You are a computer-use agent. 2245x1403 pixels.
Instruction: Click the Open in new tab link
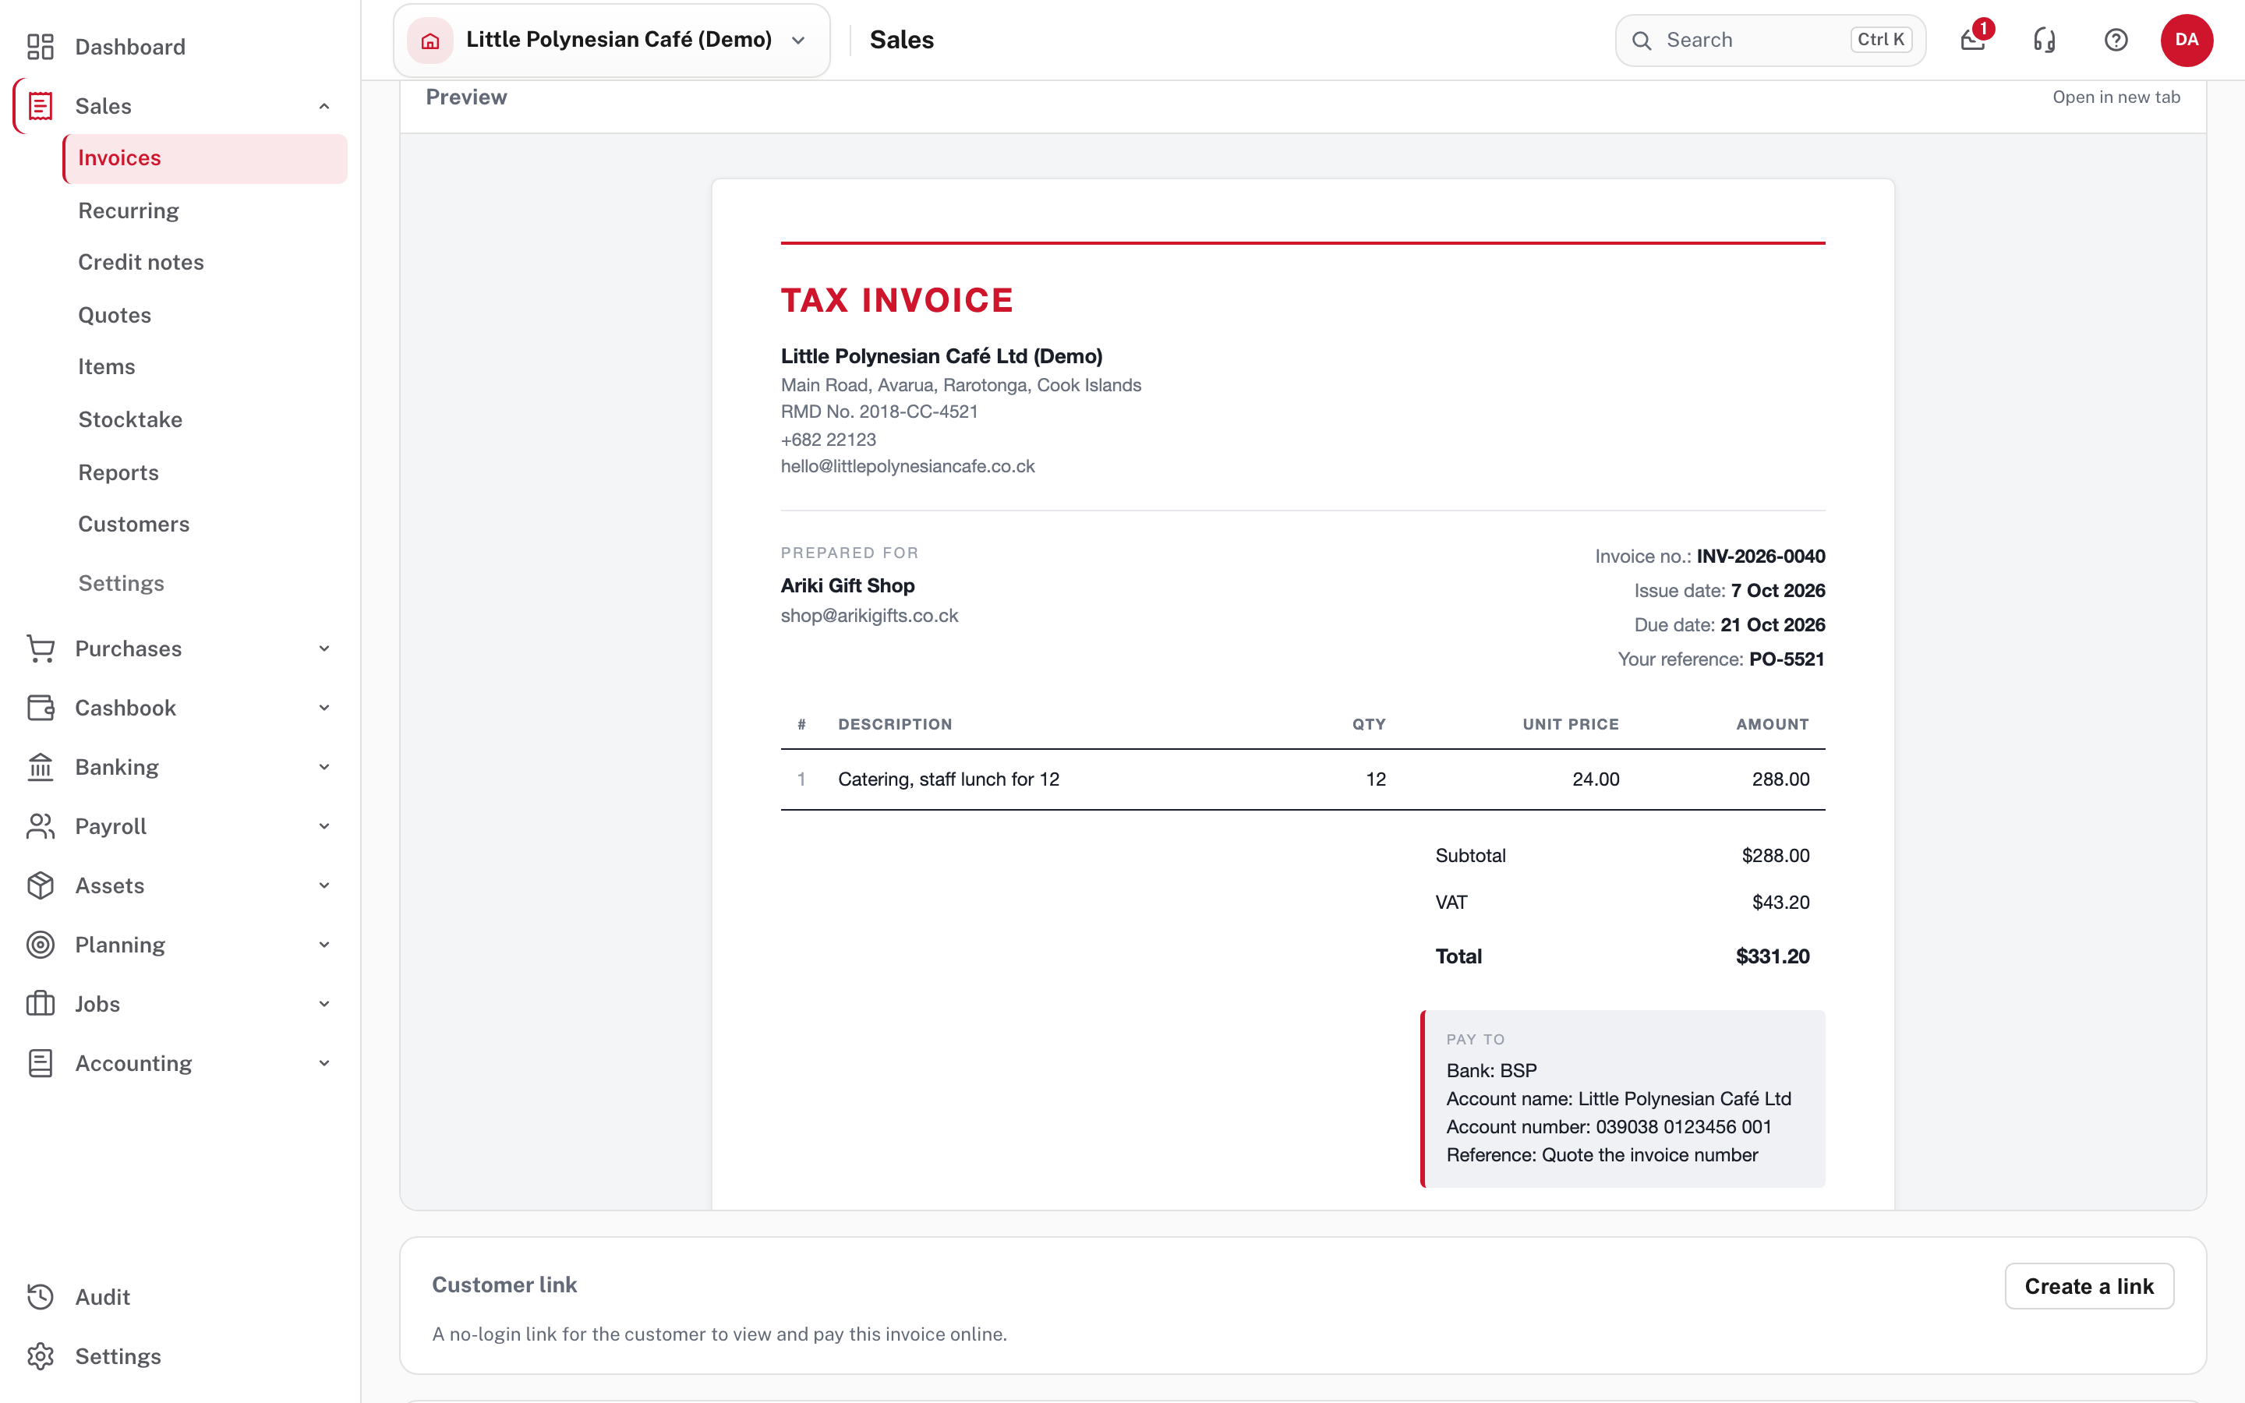[x=2116, y=97]
